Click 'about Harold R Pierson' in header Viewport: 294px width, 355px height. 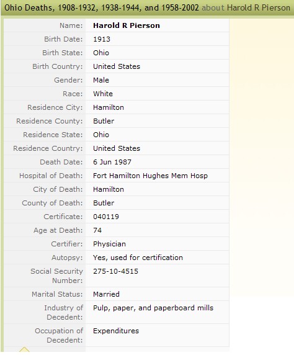(246, 7)
